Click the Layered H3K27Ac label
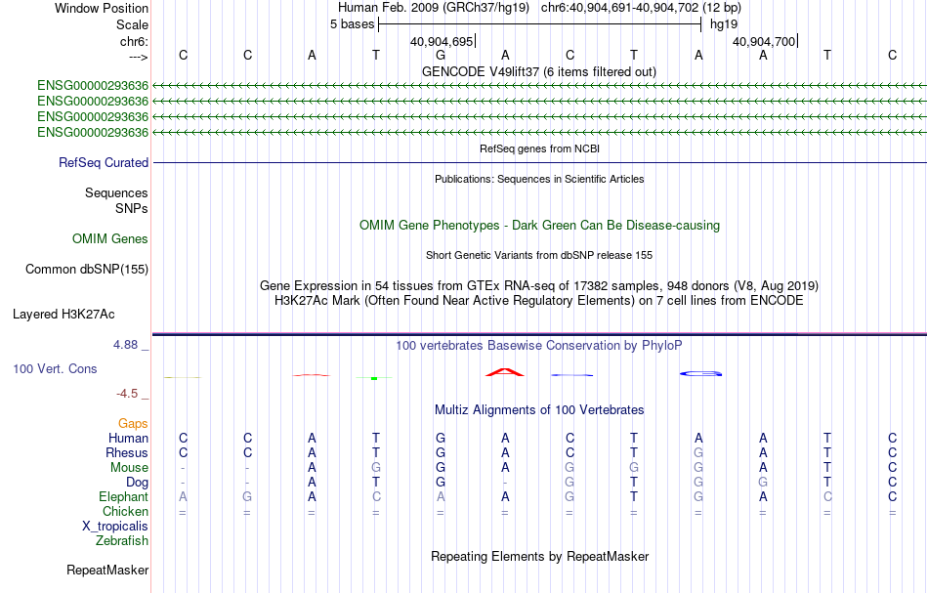Viewport: 928px width, 593px height. 63,315
